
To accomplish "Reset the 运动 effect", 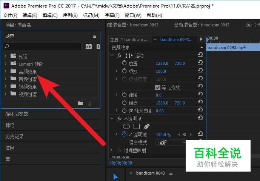I will (200, 54).
